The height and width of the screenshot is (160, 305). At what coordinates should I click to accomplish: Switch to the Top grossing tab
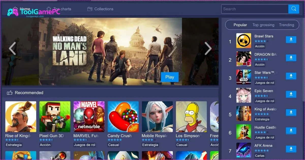[263, 25]
